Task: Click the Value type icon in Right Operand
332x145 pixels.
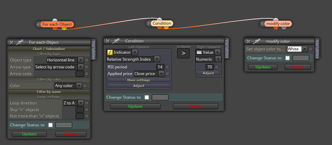Action: (x=199, y=52)
